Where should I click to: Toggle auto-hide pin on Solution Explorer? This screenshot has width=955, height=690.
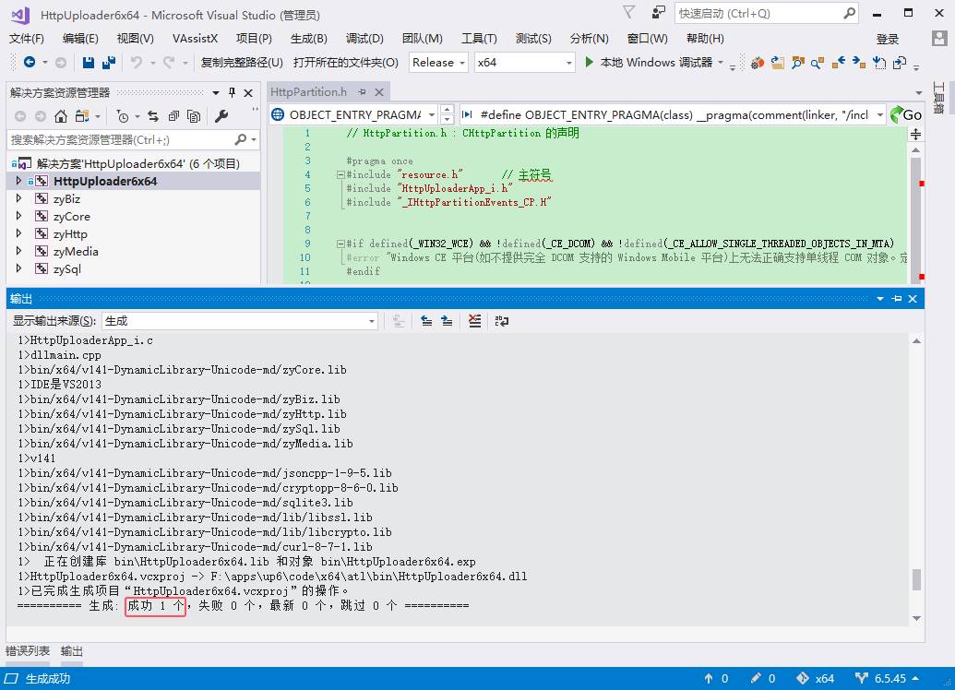tap(233, 92)
